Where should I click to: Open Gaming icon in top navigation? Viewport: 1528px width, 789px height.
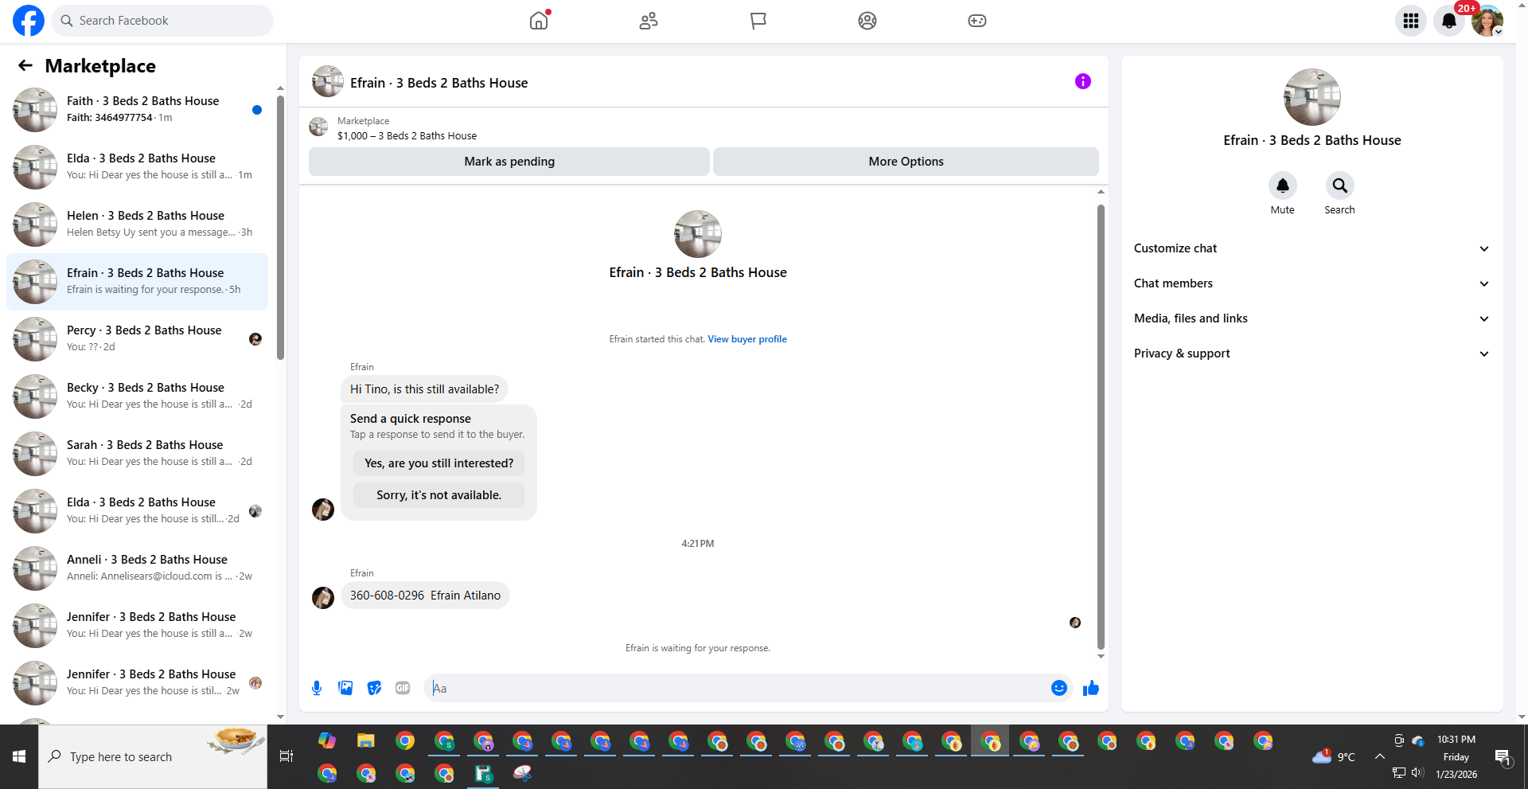click(977, 21)
